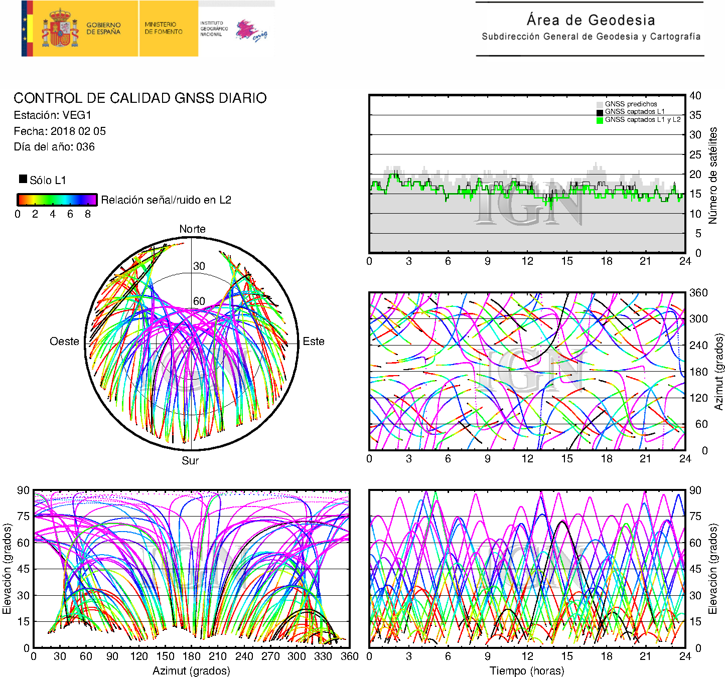
Task: Click the Instituto Geográfico Nacional text logo
Action: 214,29
